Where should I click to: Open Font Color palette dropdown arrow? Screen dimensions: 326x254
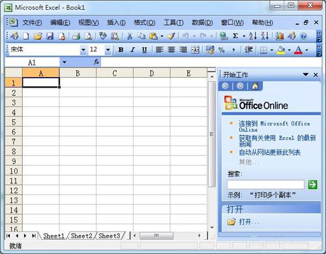pos(306,50)
